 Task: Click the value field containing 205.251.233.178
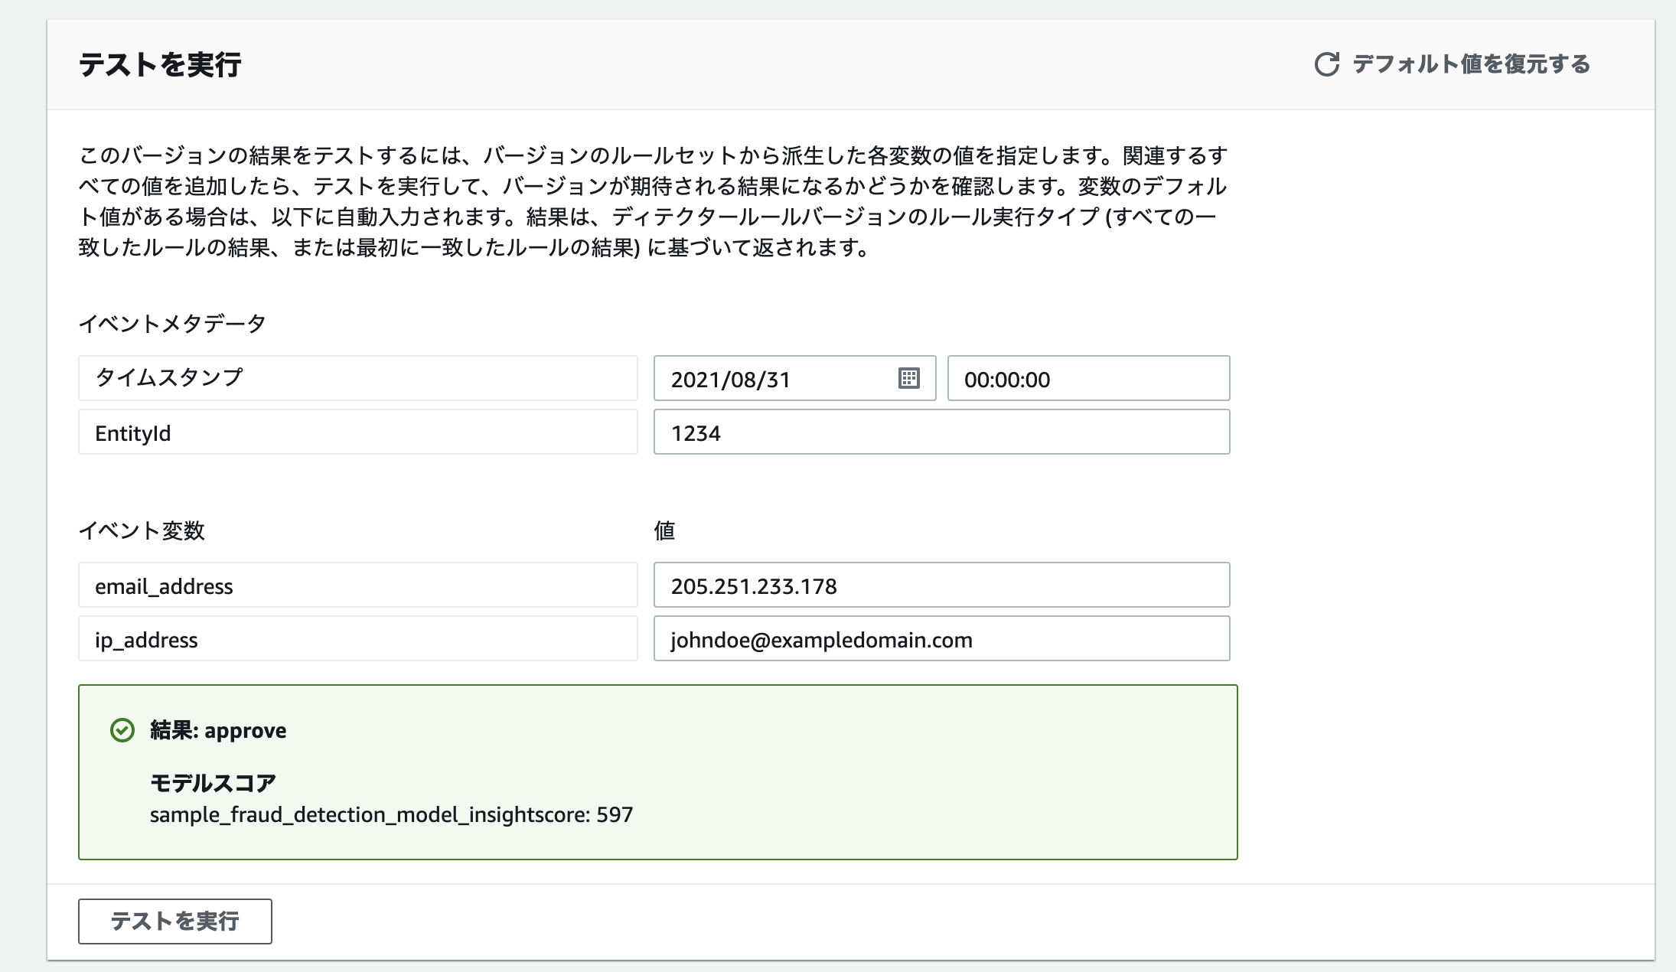point(941,585)
